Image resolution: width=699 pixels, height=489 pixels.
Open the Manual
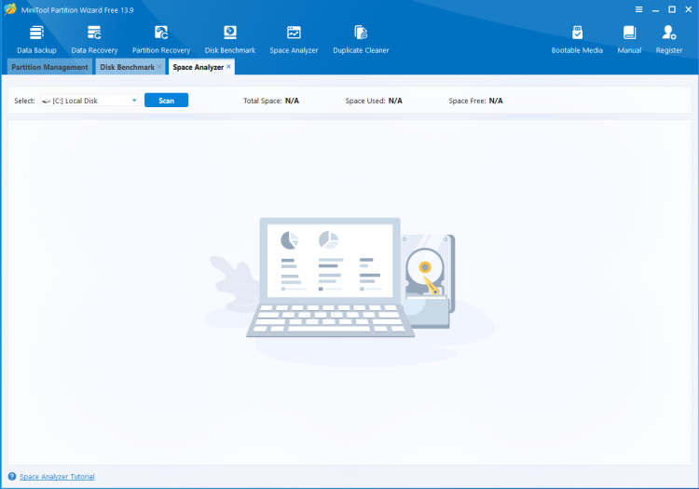point(629,39)
